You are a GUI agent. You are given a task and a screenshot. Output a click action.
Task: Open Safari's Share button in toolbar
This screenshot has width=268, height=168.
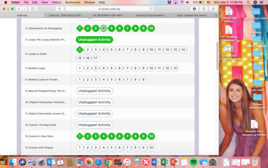[204, 8]
